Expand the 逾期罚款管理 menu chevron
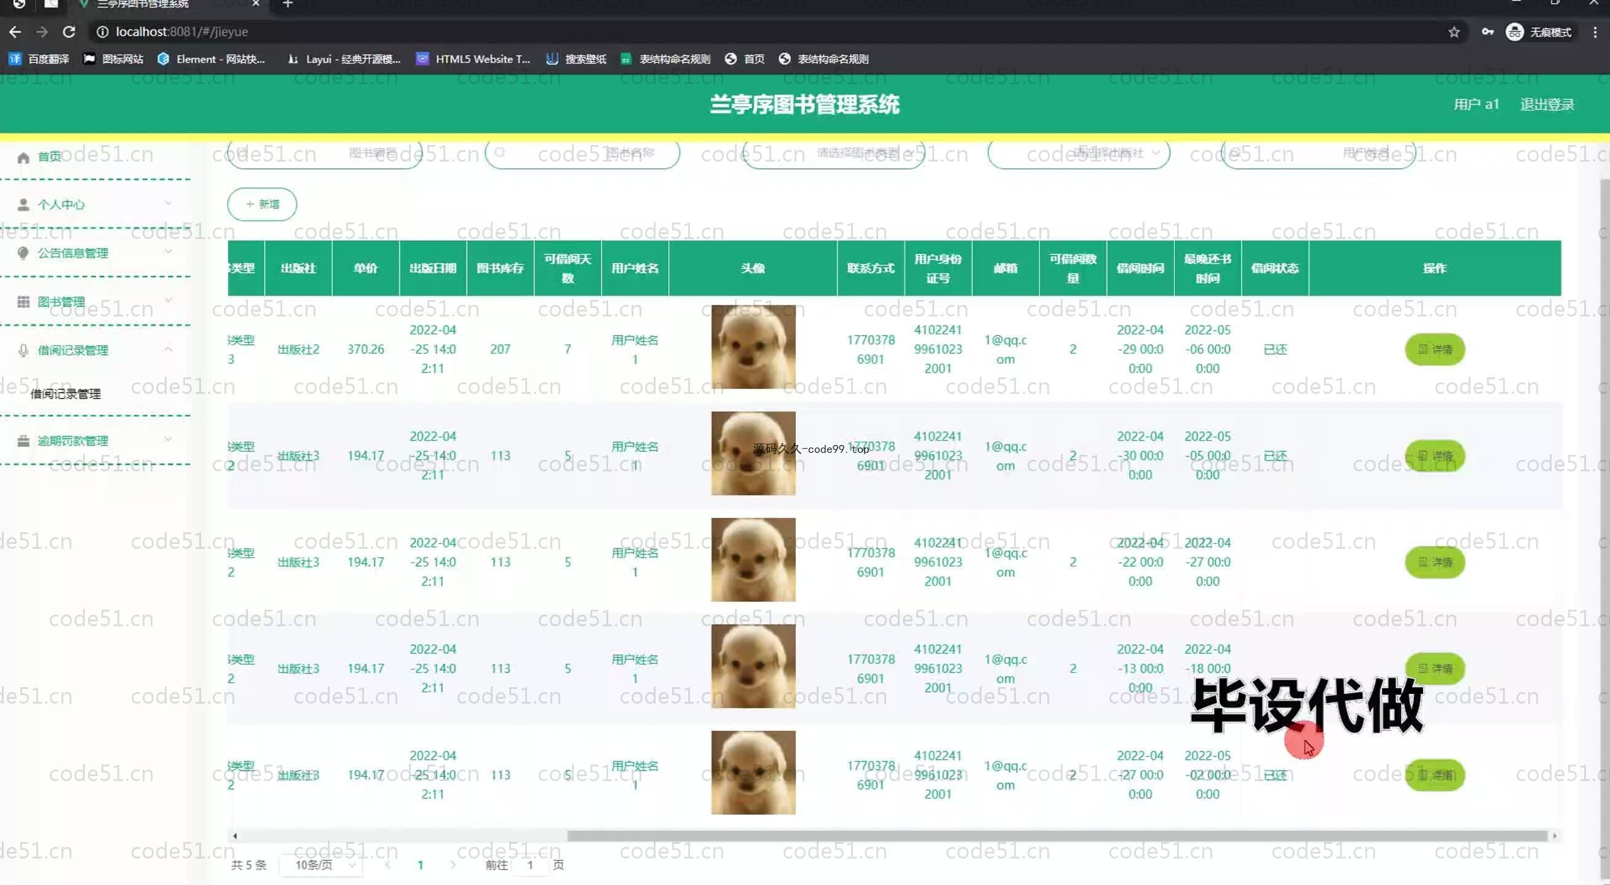Screen dimensions: 1610x885 click(x=168, y=439)
